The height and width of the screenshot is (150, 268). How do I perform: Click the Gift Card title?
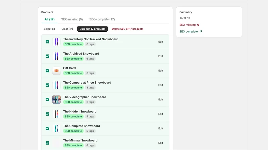click(69, 68)
